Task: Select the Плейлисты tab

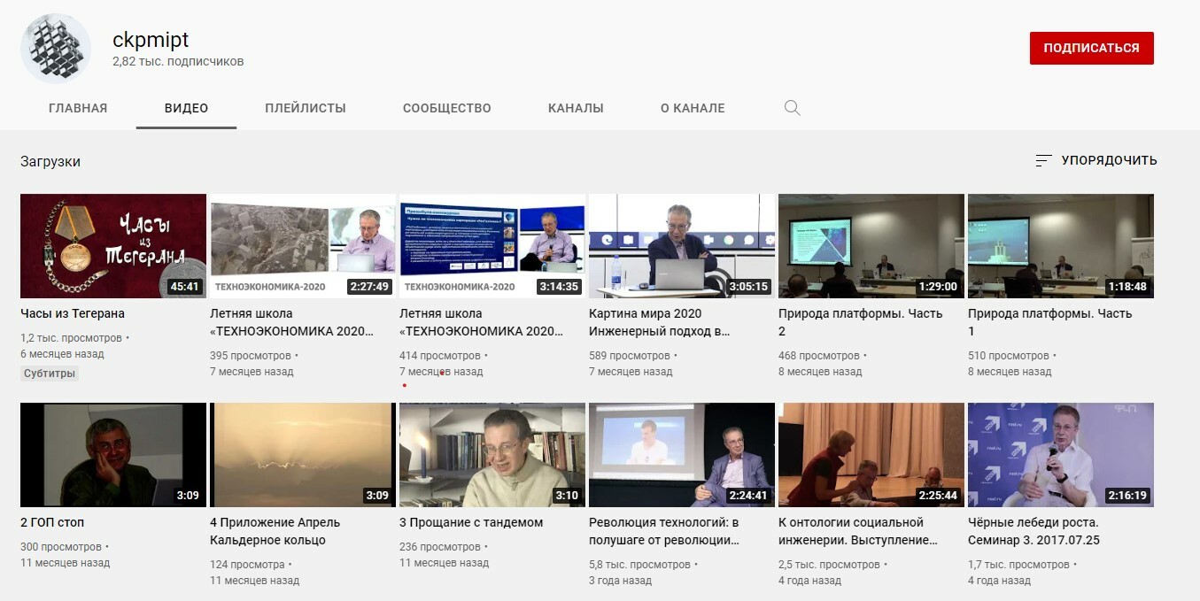Action: click(305, 108)
